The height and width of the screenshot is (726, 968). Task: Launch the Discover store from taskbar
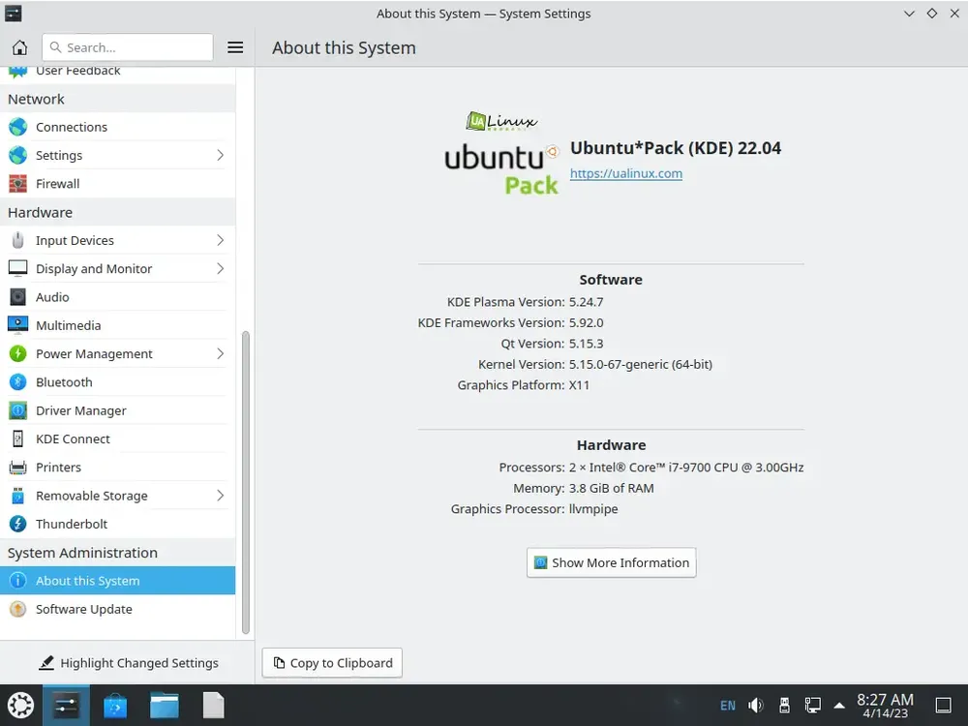click(115, 706)
